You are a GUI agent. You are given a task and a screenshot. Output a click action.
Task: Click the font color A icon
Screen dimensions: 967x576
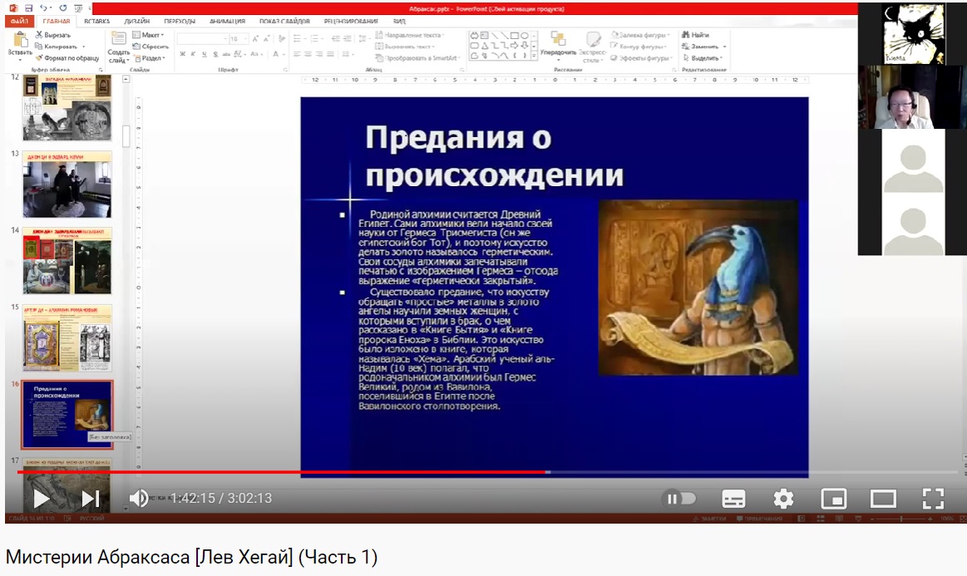click(x=276, y=54)
